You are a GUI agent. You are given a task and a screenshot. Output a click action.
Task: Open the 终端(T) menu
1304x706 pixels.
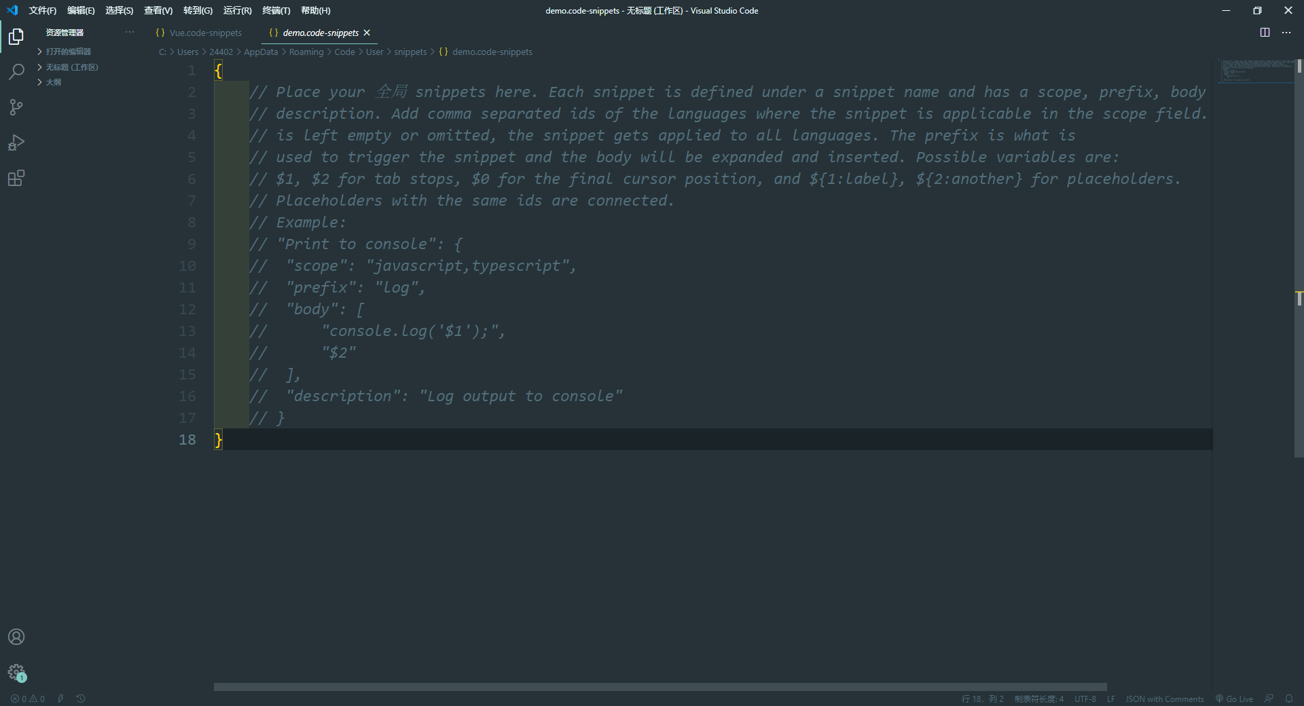click(275, 10)
